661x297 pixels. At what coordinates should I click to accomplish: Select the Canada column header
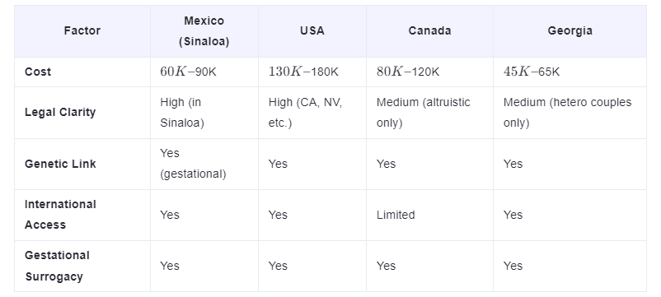coord(429,30)
